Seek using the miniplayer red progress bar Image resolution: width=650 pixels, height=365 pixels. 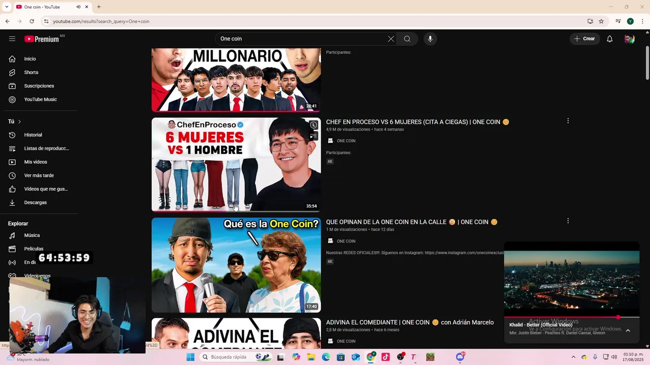571,317
